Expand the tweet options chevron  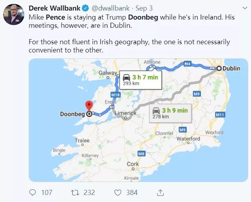click(245, 8)
